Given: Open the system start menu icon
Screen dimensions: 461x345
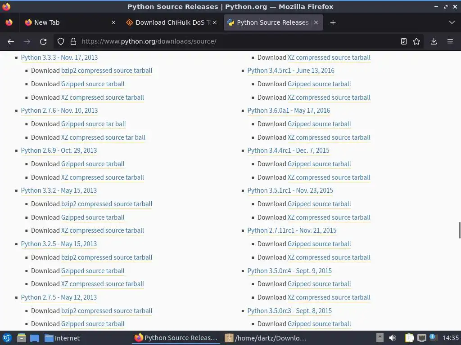Looking at the screenshot, I should [7, 338].
